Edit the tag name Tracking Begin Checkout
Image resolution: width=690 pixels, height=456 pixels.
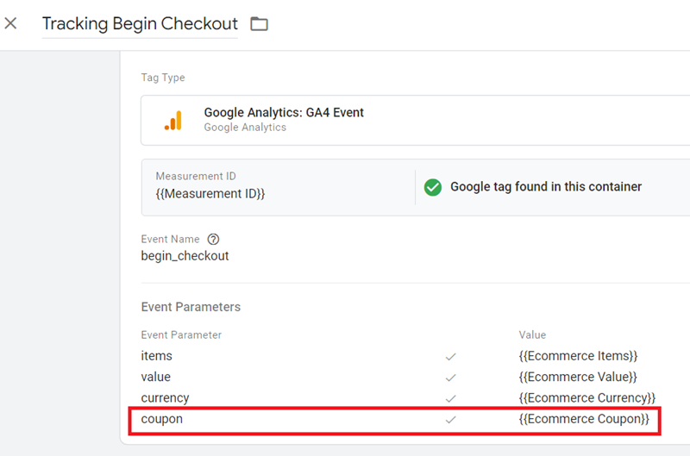point(140,24)
